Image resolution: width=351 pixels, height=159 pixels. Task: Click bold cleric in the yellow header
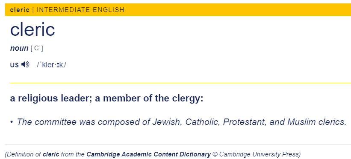click(20, 10)
